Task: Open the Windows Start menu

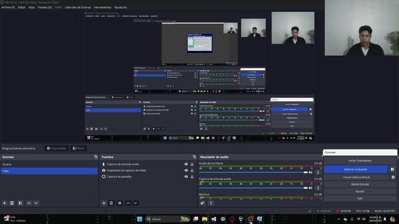Action: 140,219
